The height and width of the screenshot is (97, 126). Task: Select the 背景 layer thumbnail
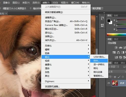115,83
